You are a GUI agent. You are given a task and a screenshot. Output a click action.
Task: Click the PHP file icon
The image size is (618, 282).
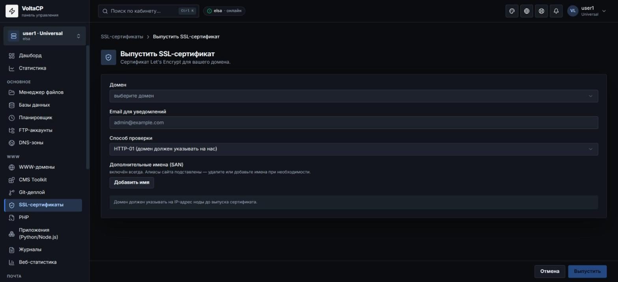click(x=12, y=217)
